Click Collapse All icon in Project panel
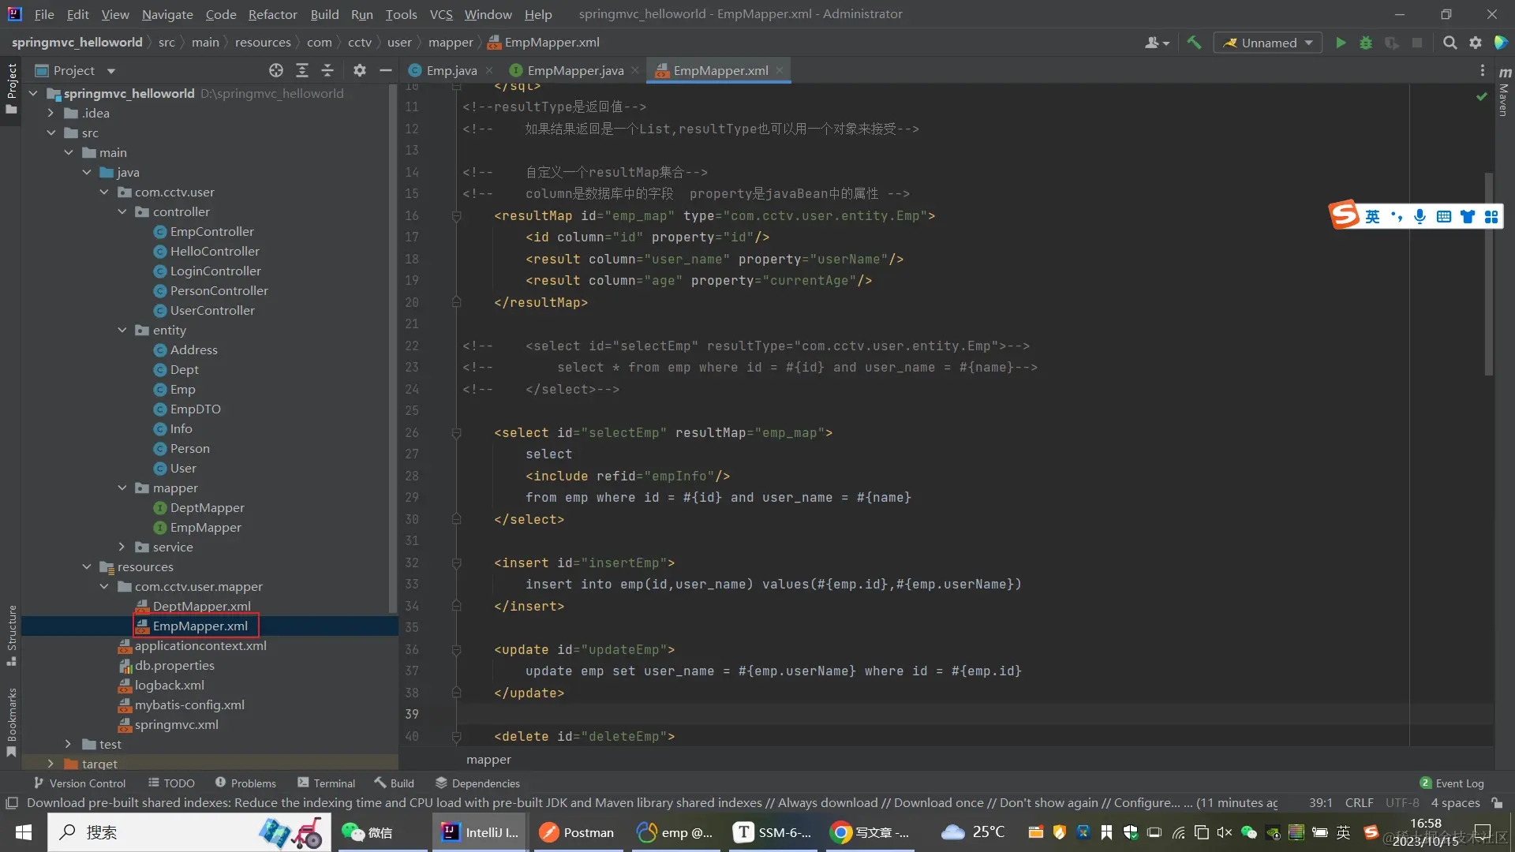The image size is (1515, 852). [327, 70]
